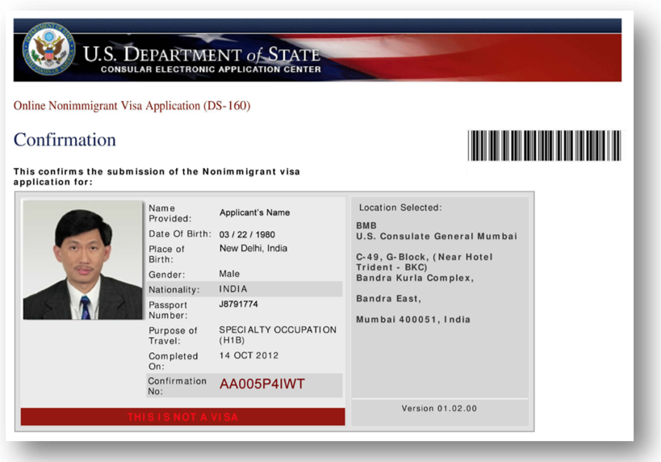Click the 'New Delhi, India' birthplace value

(x=253, y=248)
